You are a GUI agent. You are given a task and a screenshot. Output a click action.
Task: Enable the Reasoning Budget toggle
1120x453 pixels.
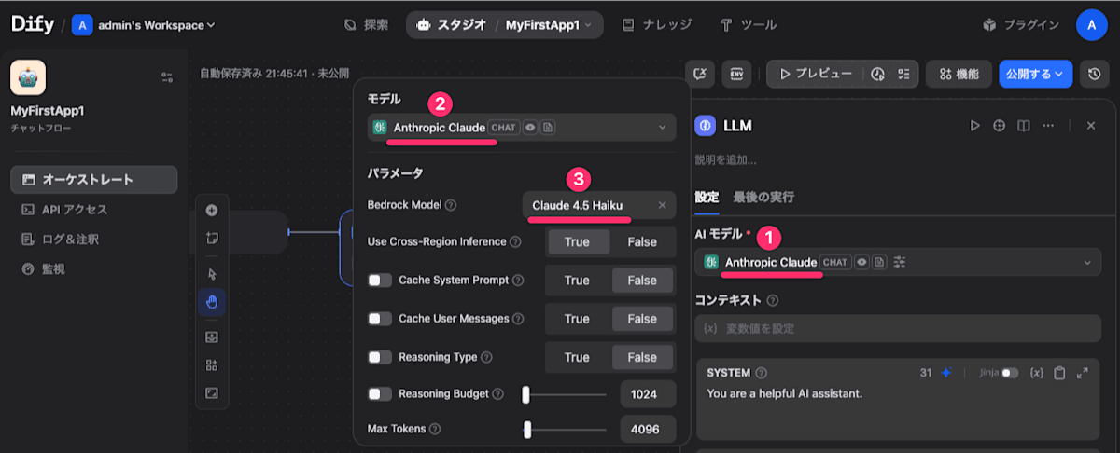[380, 394]
